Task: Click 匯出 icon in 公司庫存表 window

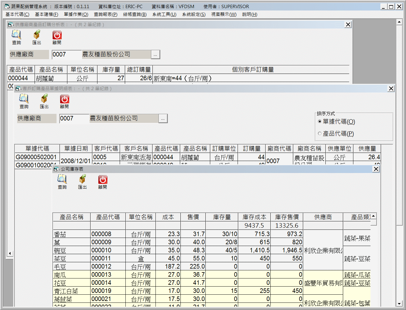Action: pyautogui.click(x=82, y=182)
